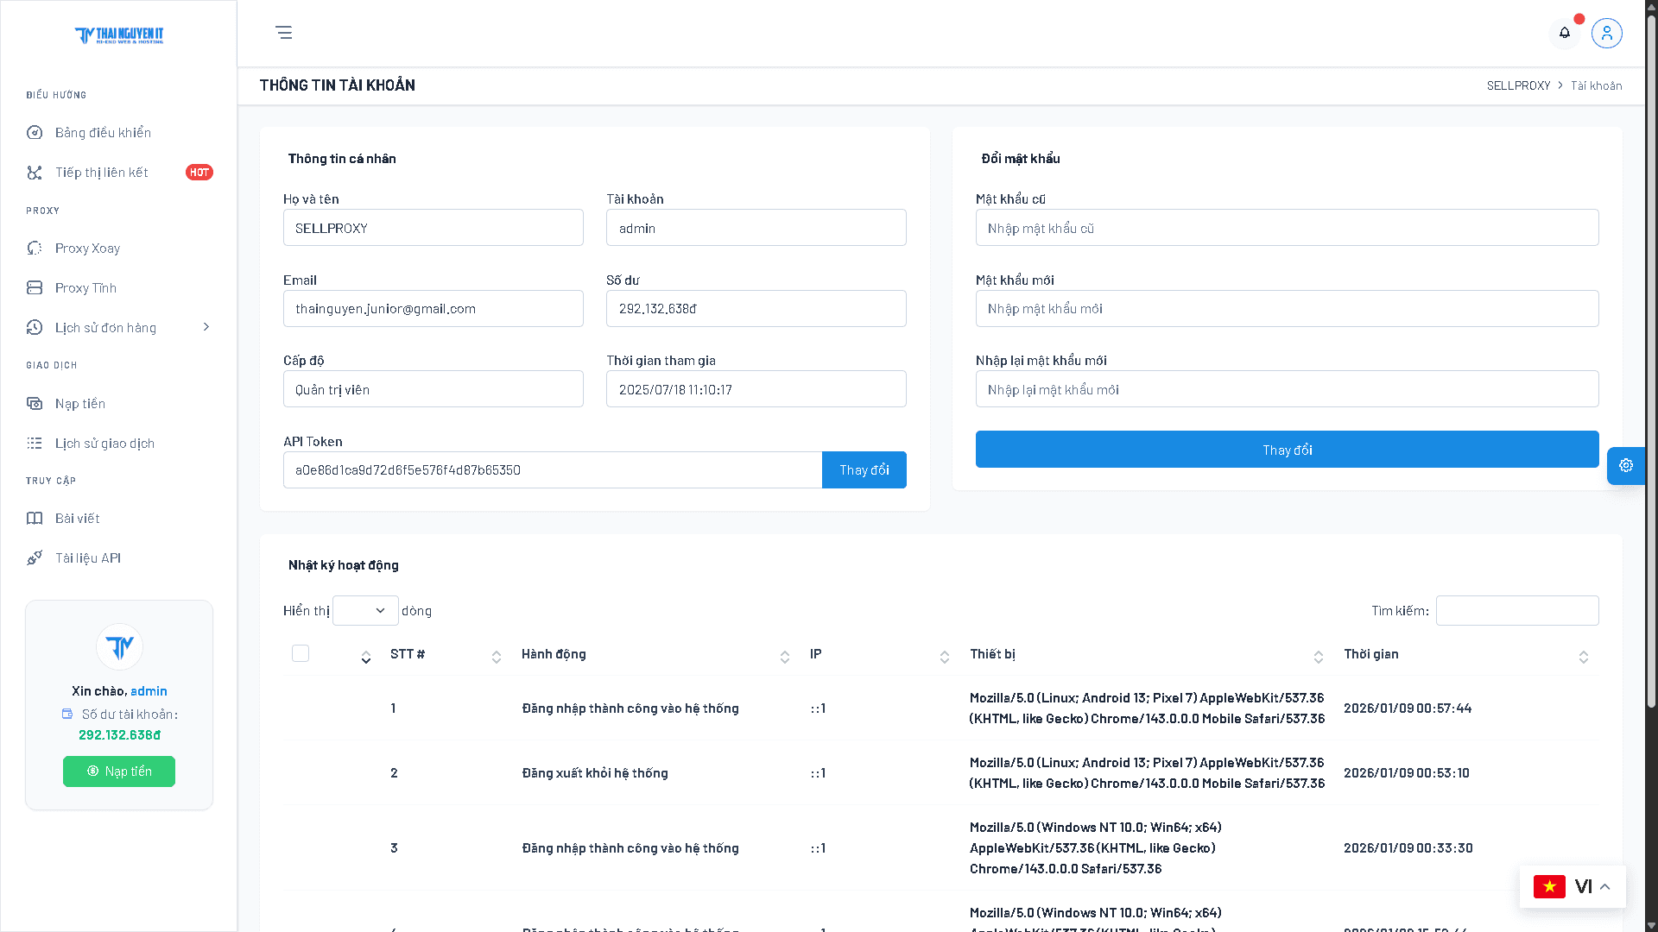Click the Tìm kiếm search box

[x=1517, y=610]
